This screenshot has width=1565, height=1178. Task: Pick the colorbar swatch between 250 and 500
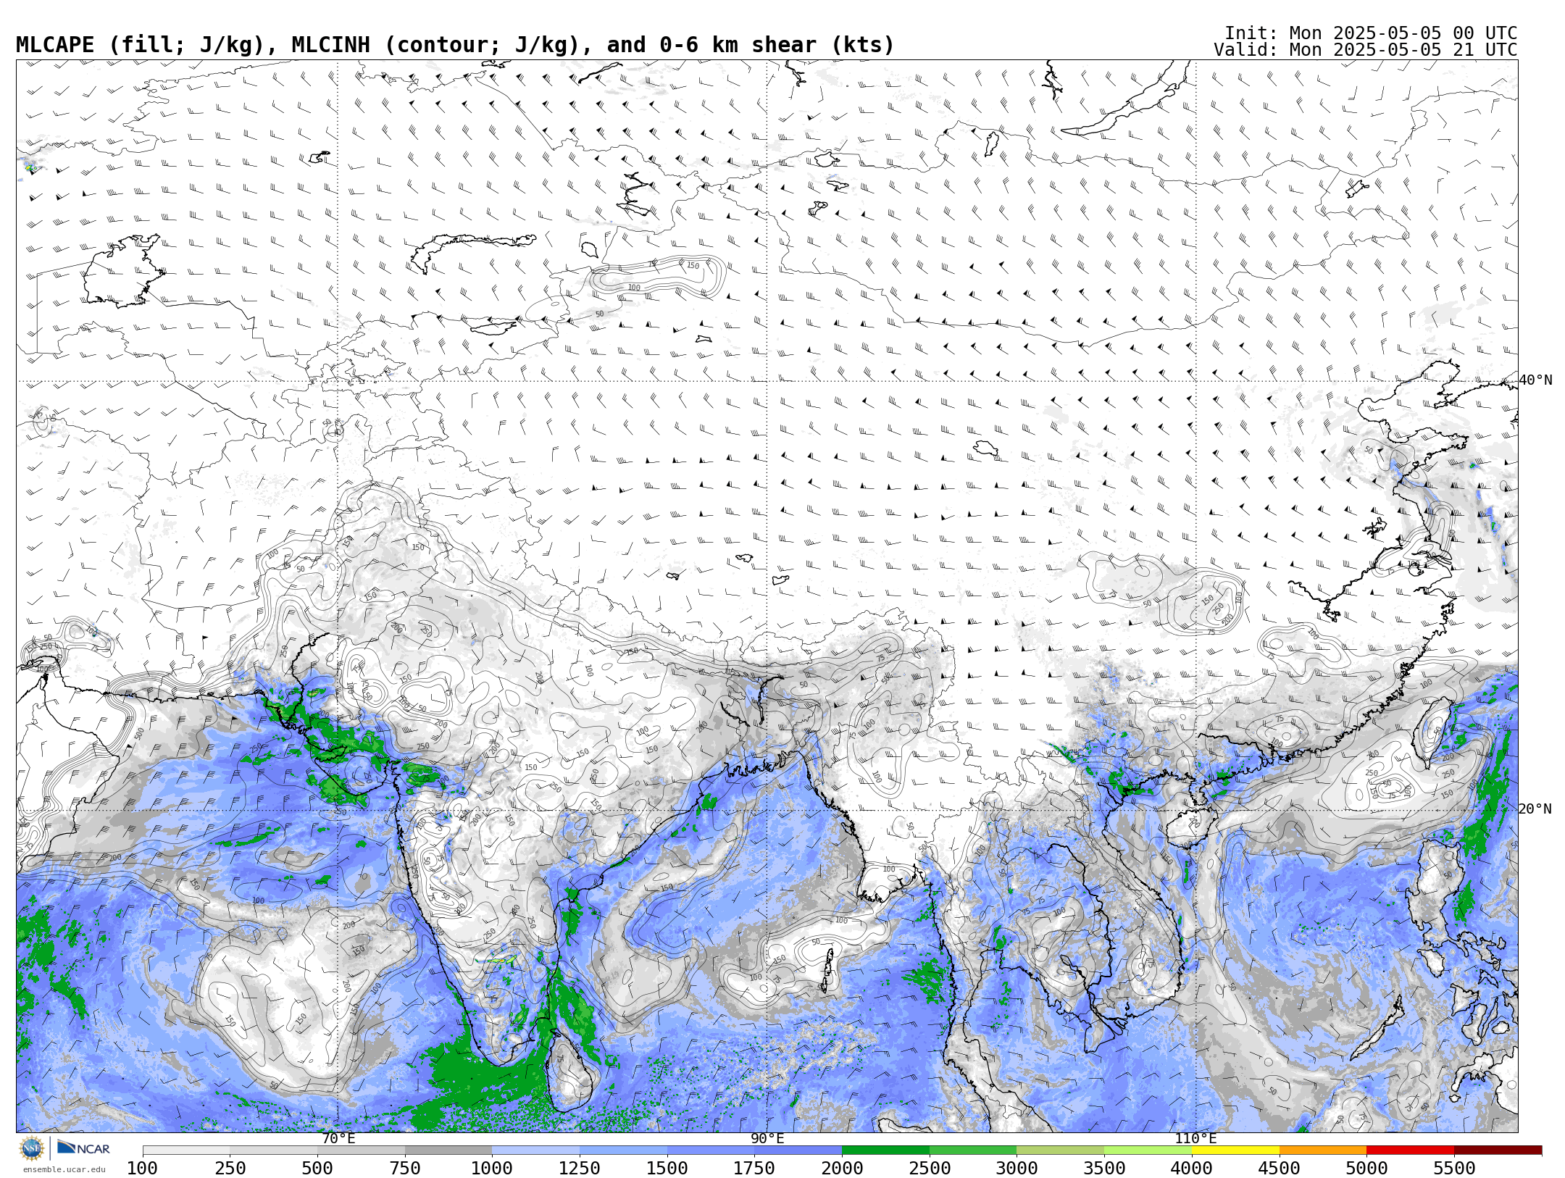coord(274,1150)
